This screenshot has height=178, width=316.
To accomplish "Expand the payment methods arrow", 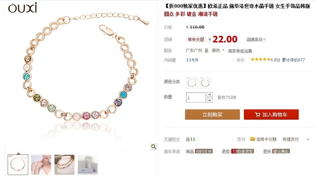I will pos(308,139).
